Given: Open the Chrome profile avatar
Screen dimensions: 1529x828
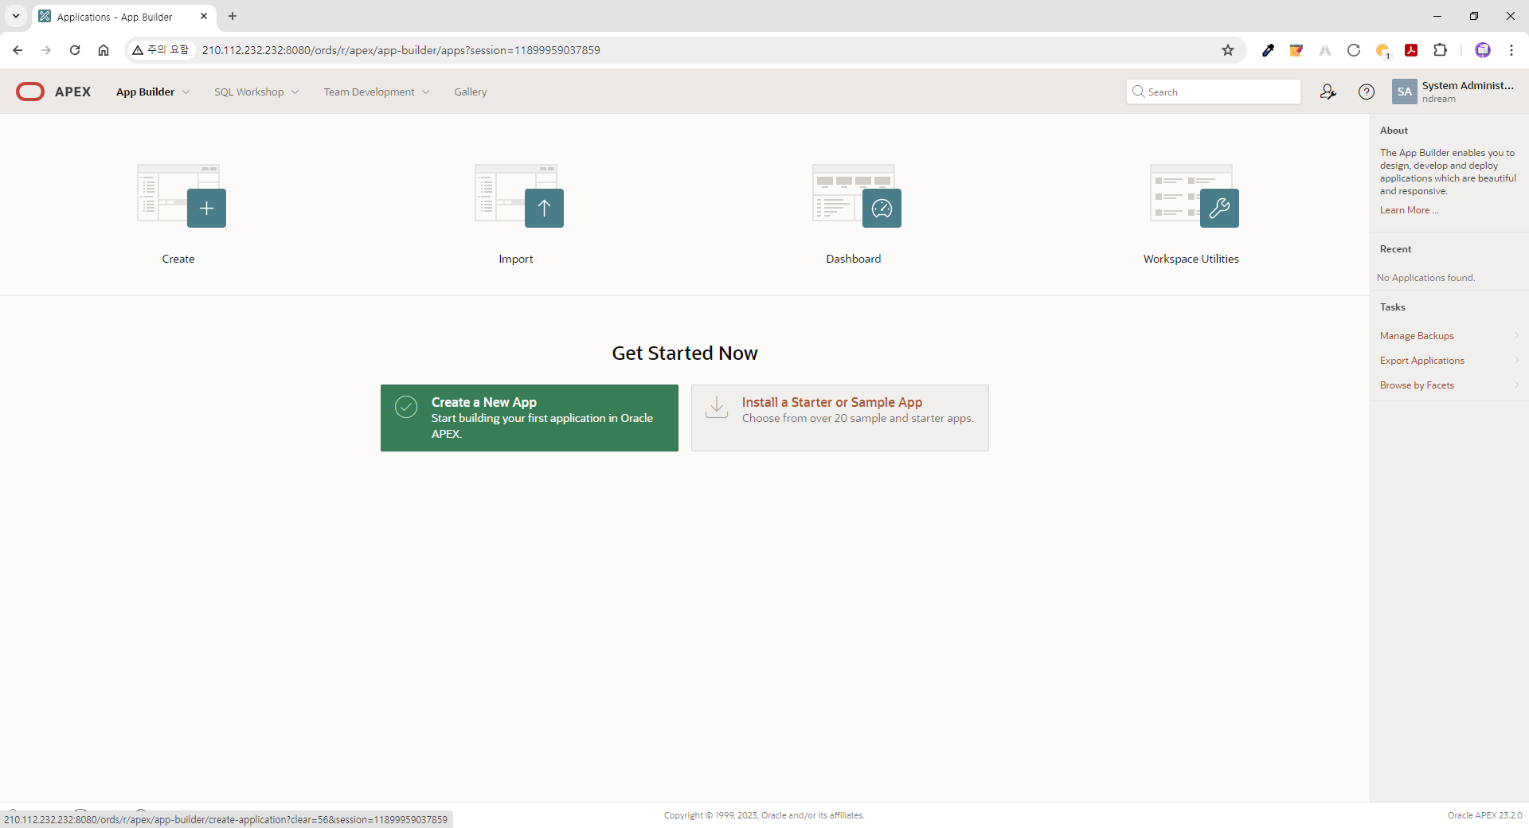Looking at the screenshot, I should (x=1483, y=50).
